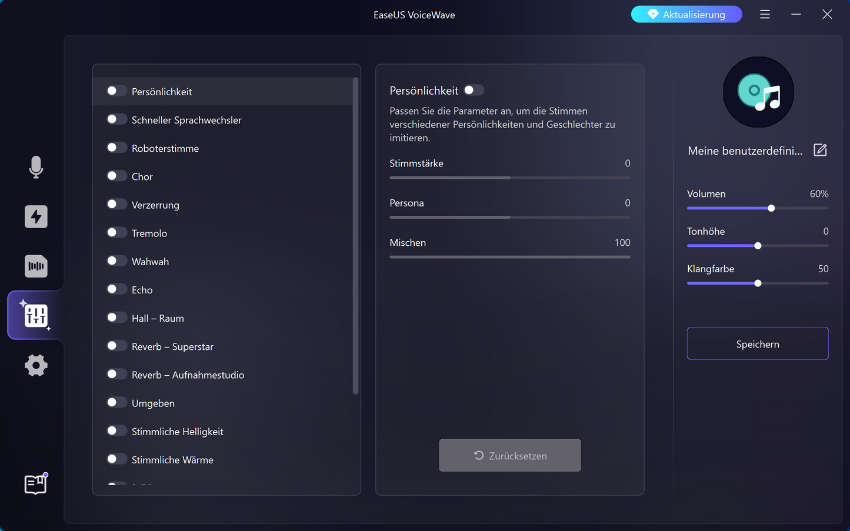Open the hamburger menu in title bar
The height and width of the screenshot is (531, 850).
tap(765, 14)
